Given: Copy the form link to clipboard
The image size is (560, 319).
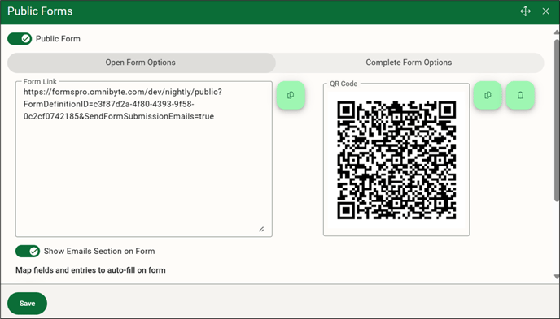Looking at the screenshot, I should point(291,95).
